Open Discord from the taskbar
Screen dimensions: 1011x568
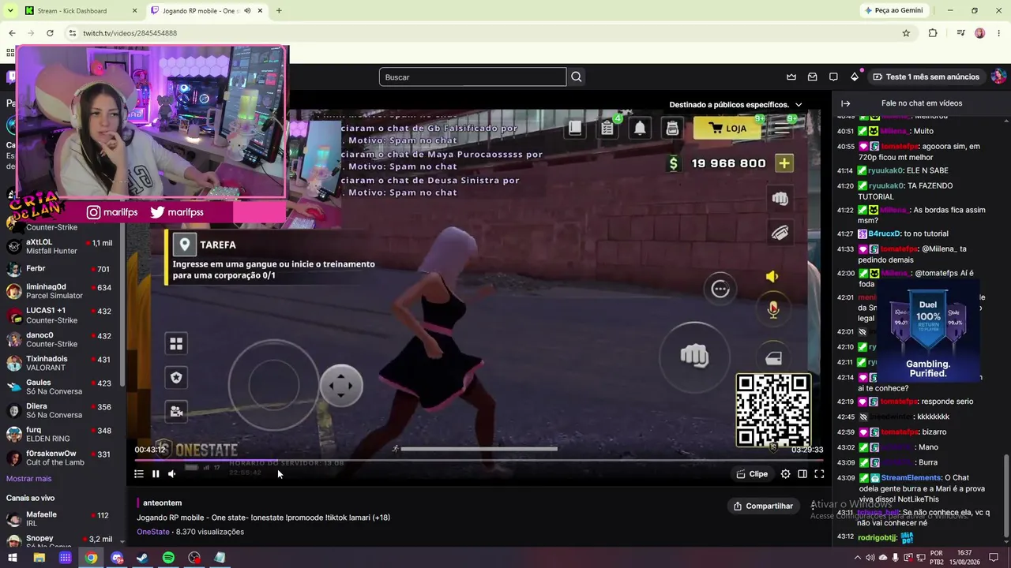(x=117, y=558)
